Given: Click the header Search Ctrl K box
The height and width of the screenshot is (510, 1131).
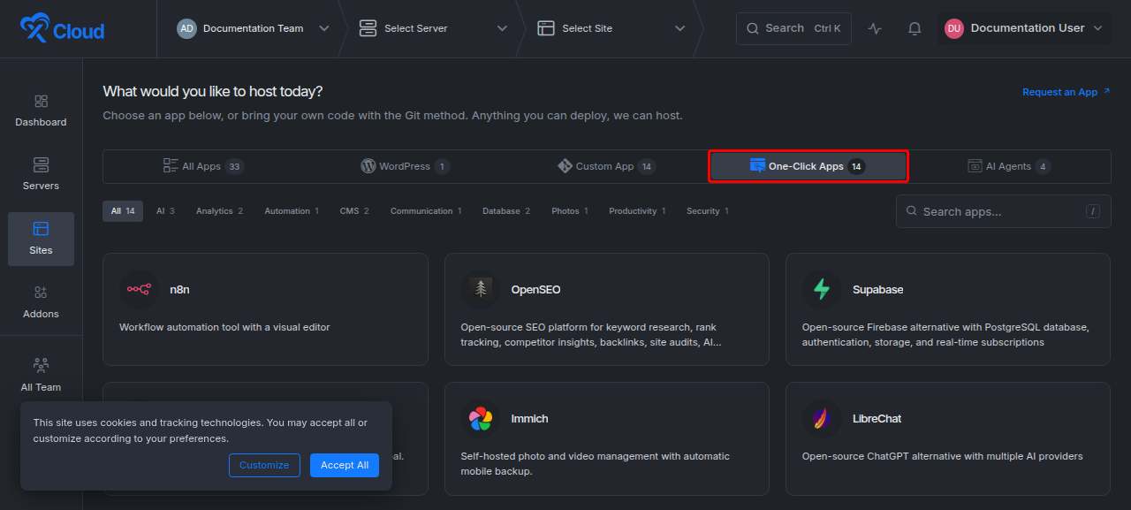Looking at the screenshot, I should (793, 28).
